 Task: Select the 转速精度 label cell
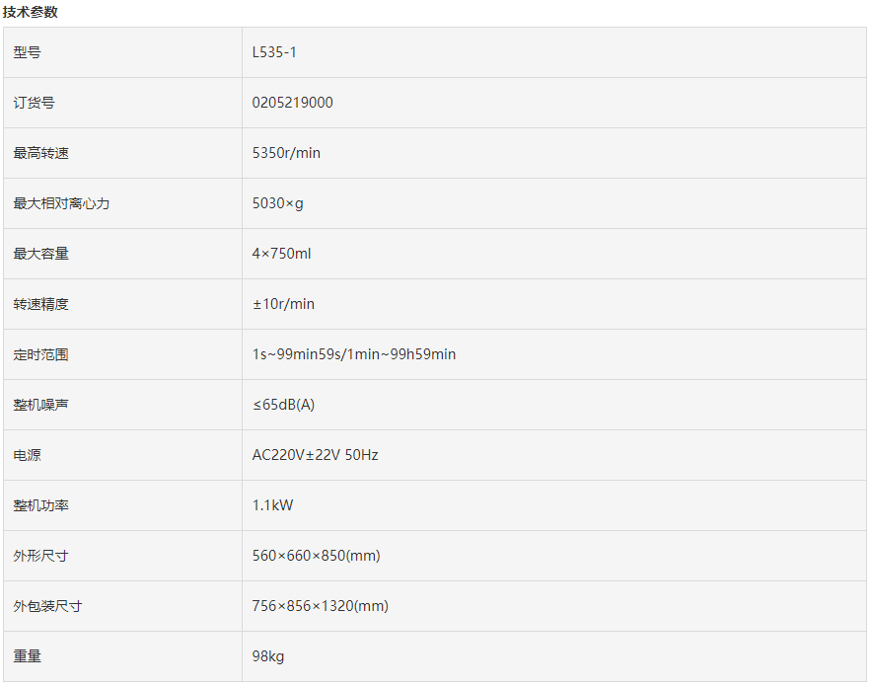pos(41,304)
